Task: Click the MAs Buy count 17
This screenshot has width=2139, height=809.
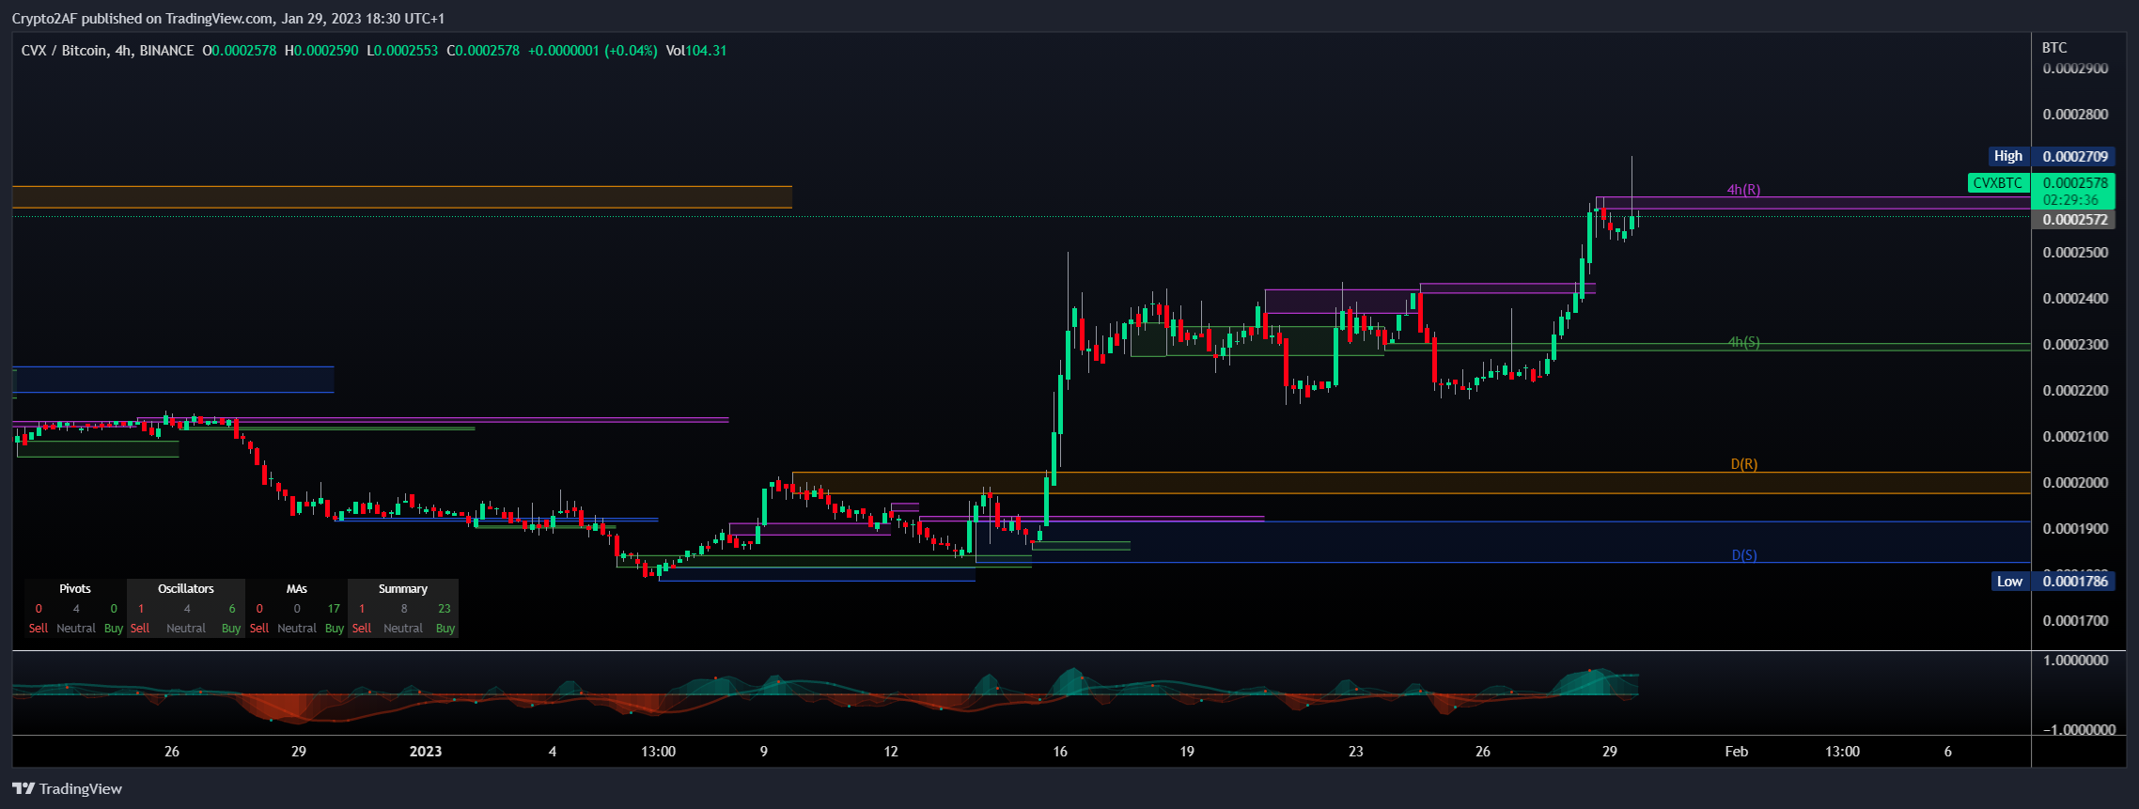Action: click(334, 609)
